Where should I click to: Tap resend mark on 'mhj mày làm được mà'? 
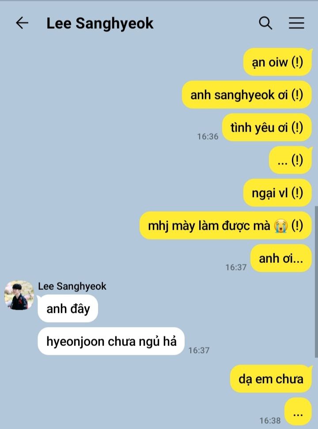point(297,226)
